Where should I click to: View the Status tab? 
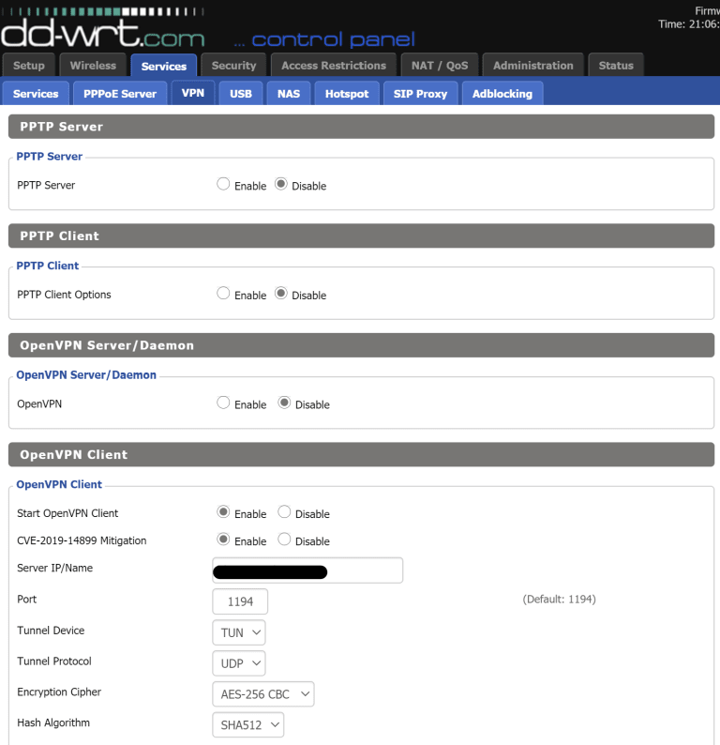click(x=616, y=65)
